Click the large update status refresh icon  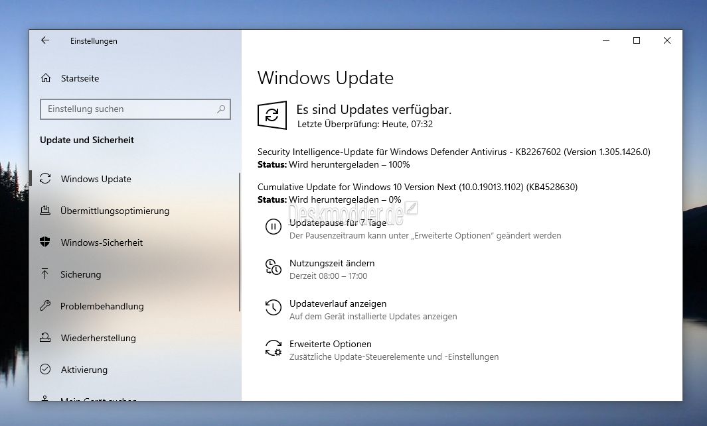[272, 115]
